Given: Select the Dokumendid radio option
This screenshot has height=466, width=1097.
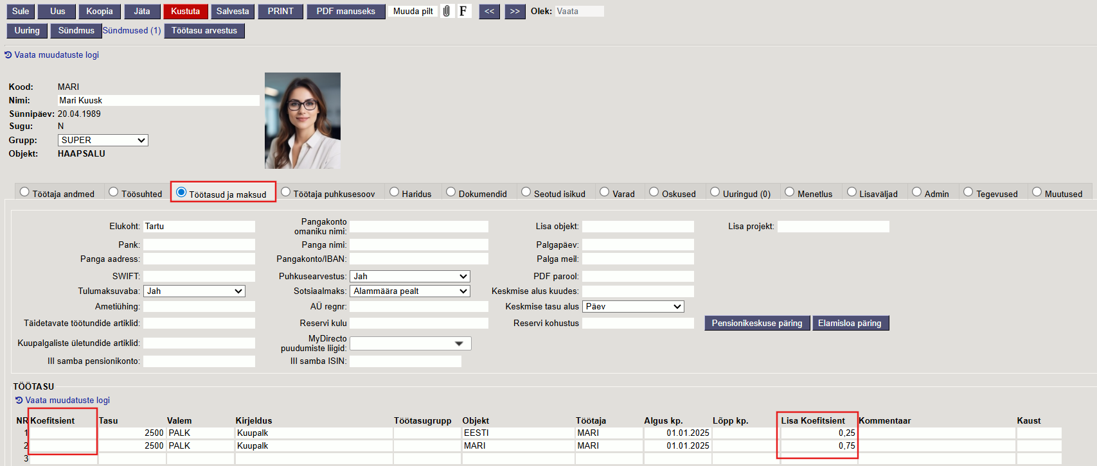Looking at the screenshot, I should 451,192.
